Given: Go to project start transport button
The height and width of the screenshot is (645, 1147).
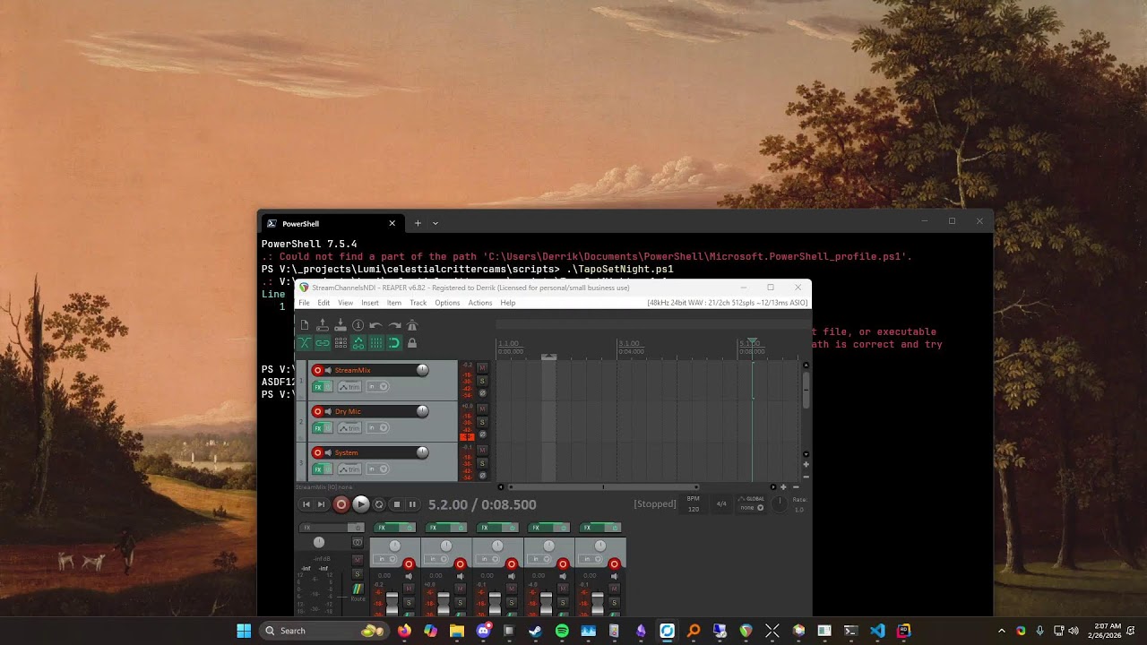Looking at the screenshot, I should point(306,504).
